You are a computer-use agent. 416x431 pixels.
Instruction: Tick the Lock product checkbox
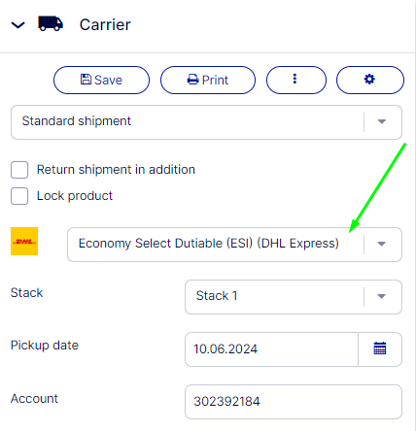(x=19, y=196)
